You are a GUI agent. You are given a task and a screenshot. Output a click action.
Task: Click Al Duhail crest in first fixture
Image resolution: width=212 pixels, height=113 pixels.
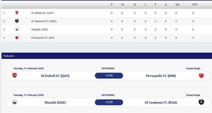(x=14, y=76)
